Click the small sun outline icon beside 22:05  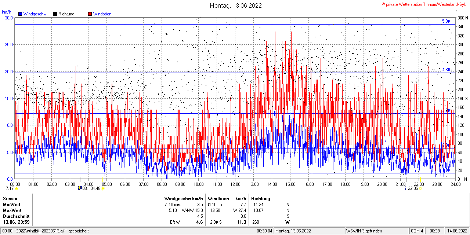420,188
